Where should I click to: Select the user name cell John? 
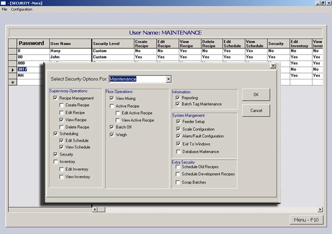(x=70, y=57)
